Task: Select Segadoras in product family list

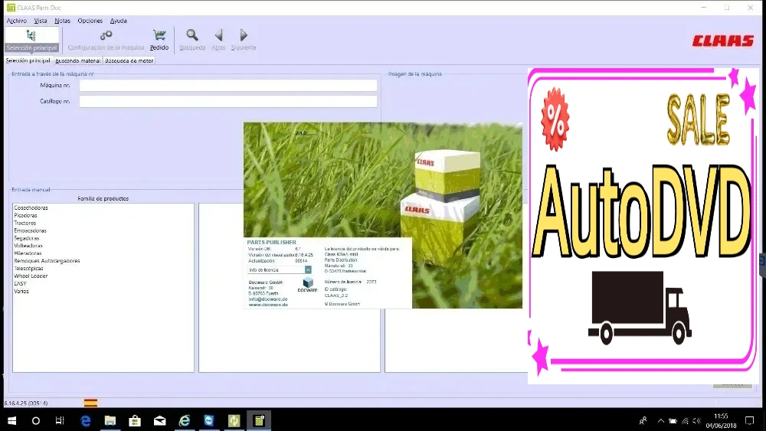Action: (26, 238)
